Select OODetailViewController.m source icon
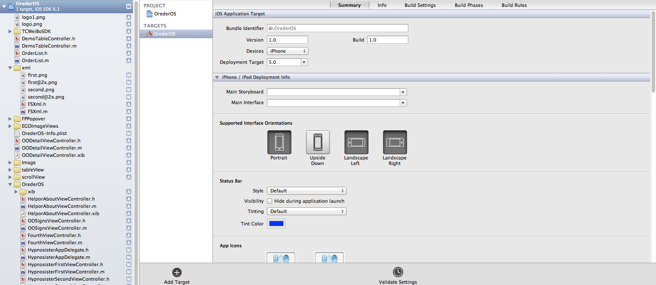The image size is (656, 285). 17,148
